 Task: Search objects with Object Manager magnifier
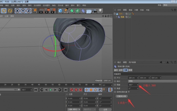pyautogui.click(x=172, y=10)
